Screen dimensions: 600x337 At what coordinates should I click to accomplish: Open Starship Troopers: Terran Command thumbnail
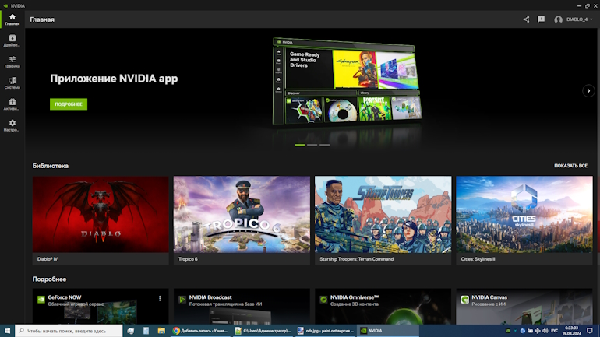coord(383,214)
